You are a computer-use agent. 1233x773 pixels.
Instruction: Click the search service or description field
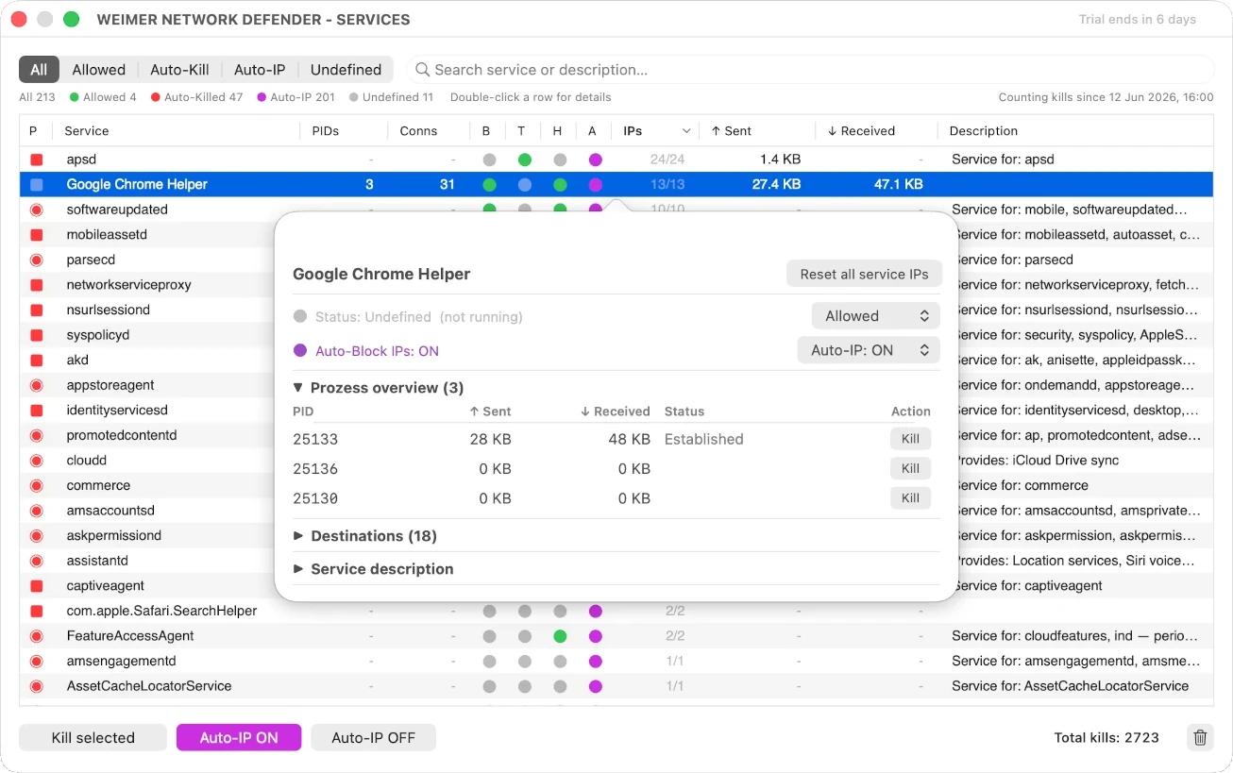pos(811,70)
